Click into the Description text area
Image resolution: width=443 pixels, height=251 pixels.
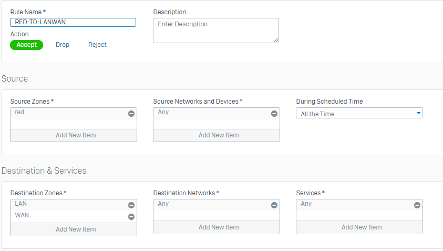click(x=215, y=31)
